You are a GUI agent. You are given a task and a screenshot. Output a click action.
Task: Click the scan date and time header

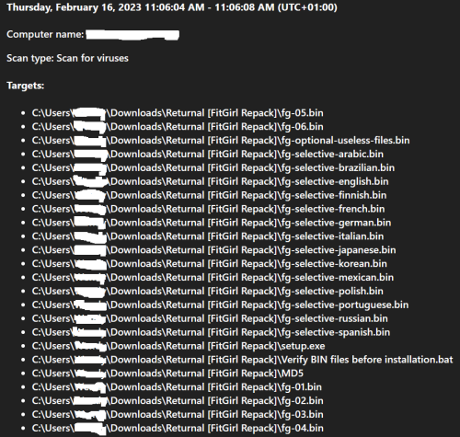pos(172,7)
